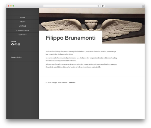
Task: Click the '© 2026 Filippo Brunamonti' footer text
Action: (x=56, y=83)
